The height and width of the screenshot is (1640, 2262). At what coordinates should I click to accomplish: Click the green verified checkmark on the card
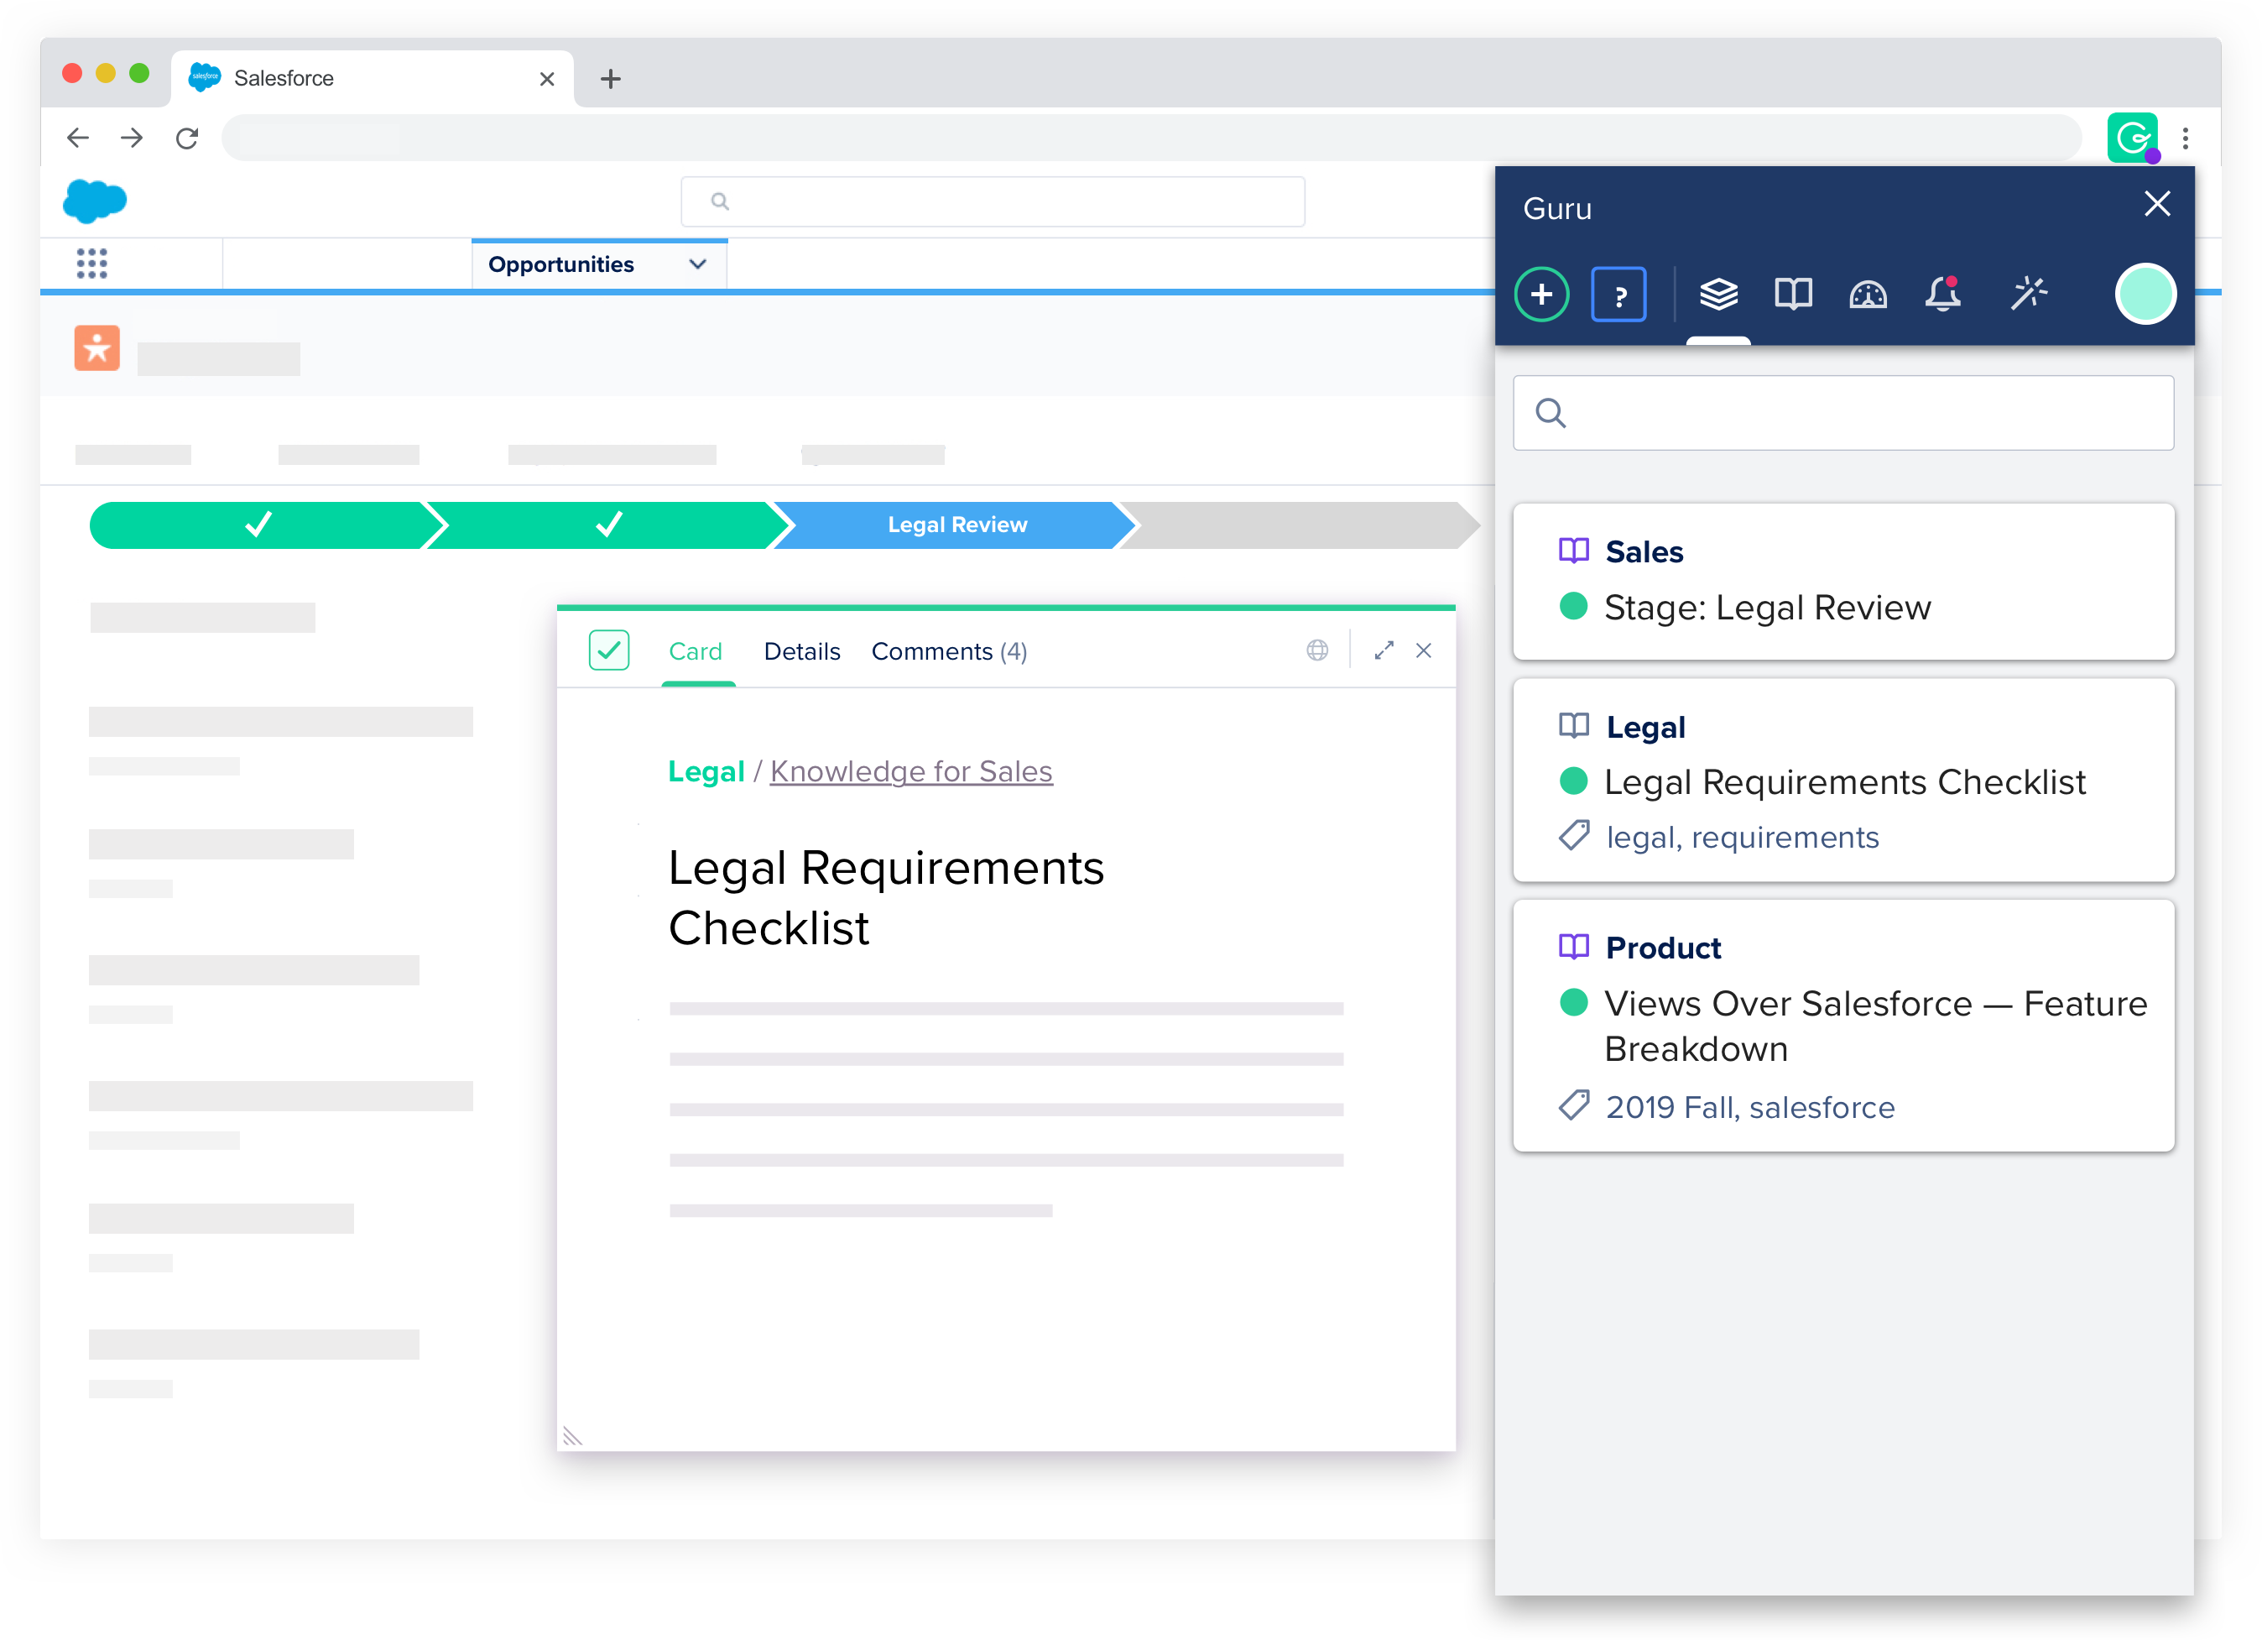tap(608, 650)
